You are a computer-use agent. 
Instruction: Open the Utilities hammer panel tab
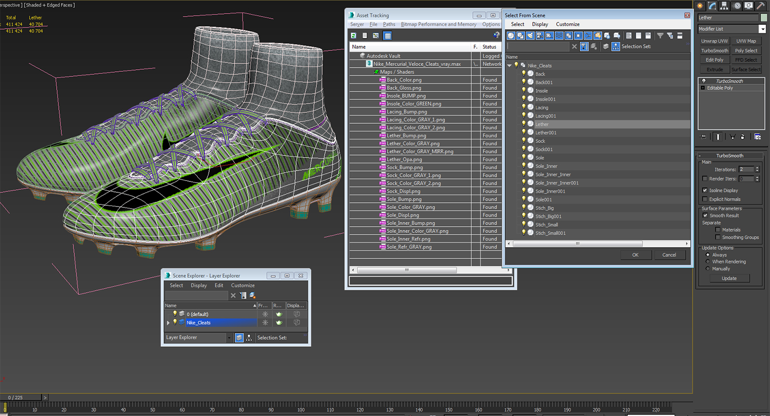coord(761,6)
